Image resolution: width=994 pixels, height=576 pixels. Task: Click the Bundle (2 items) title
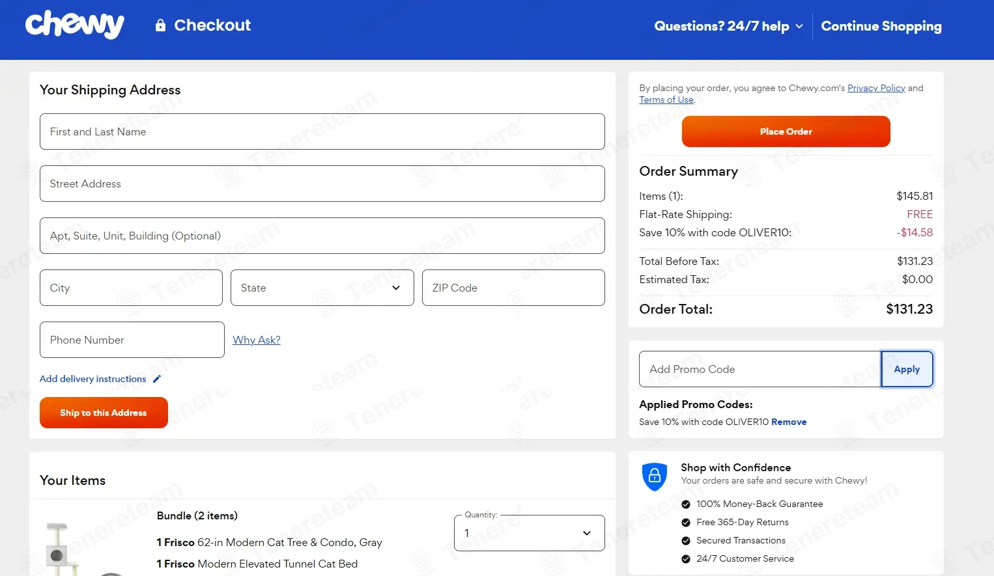(x=197, y=515)
